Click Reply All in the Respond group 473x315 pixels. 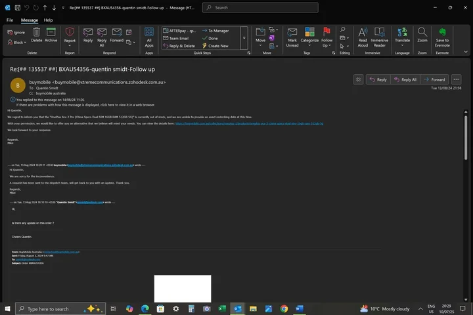[102, 37]
